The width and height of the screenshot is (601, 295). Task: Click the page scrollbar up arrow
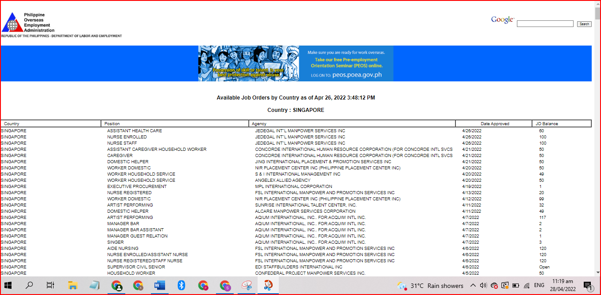tap(597, 4)
